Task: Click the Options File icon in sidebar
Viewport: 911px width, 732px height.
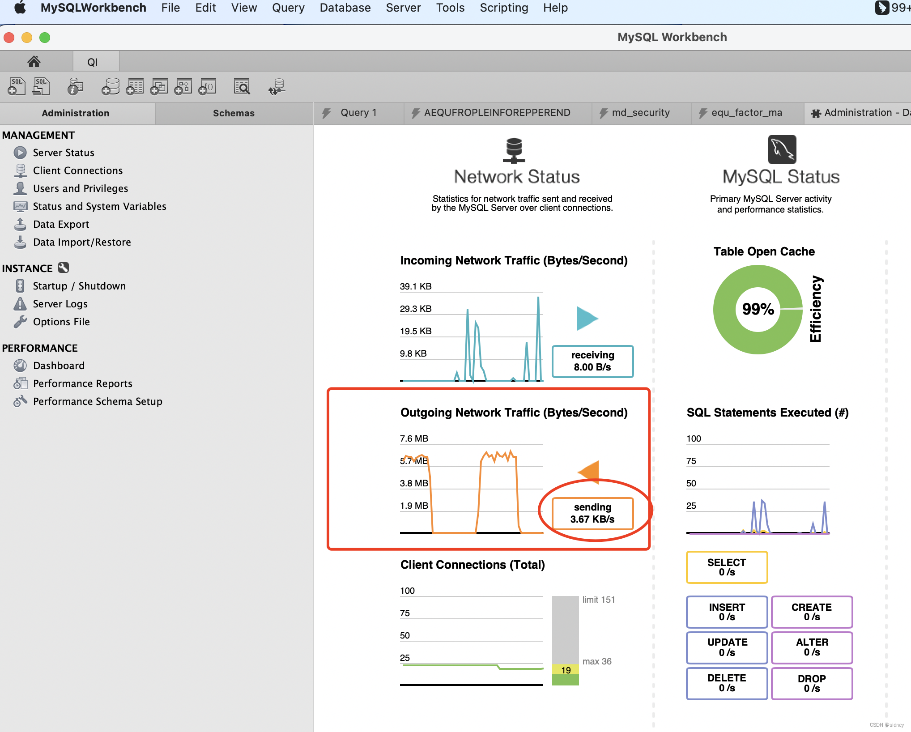Action: coord(20,321)
